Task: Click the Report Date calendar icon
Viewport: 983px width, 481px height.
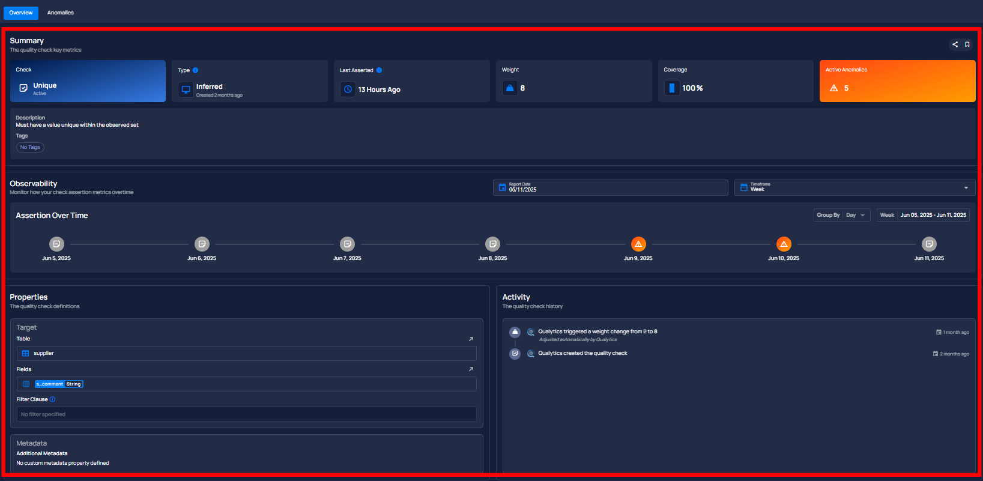Action: [502, 187]
